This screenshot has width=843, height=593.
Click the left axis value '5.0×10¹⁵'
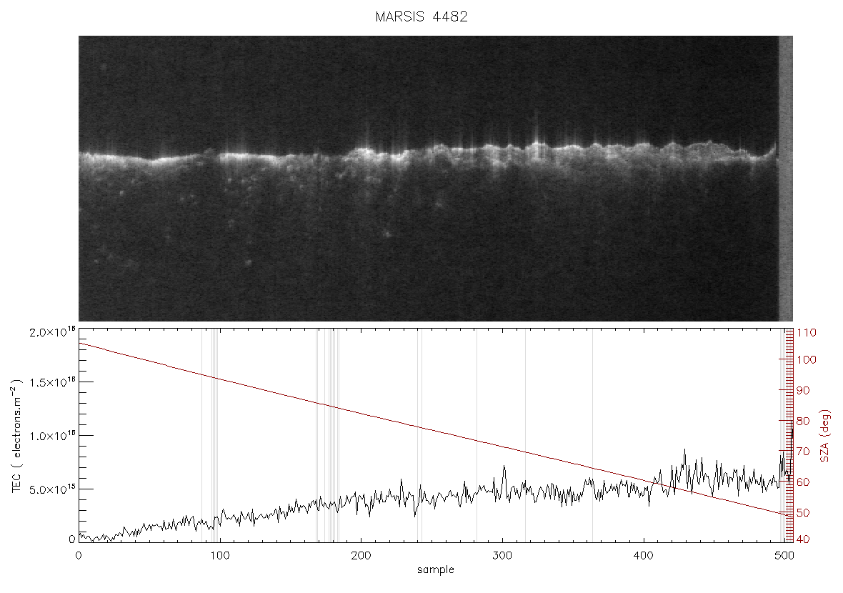(52, 489)
